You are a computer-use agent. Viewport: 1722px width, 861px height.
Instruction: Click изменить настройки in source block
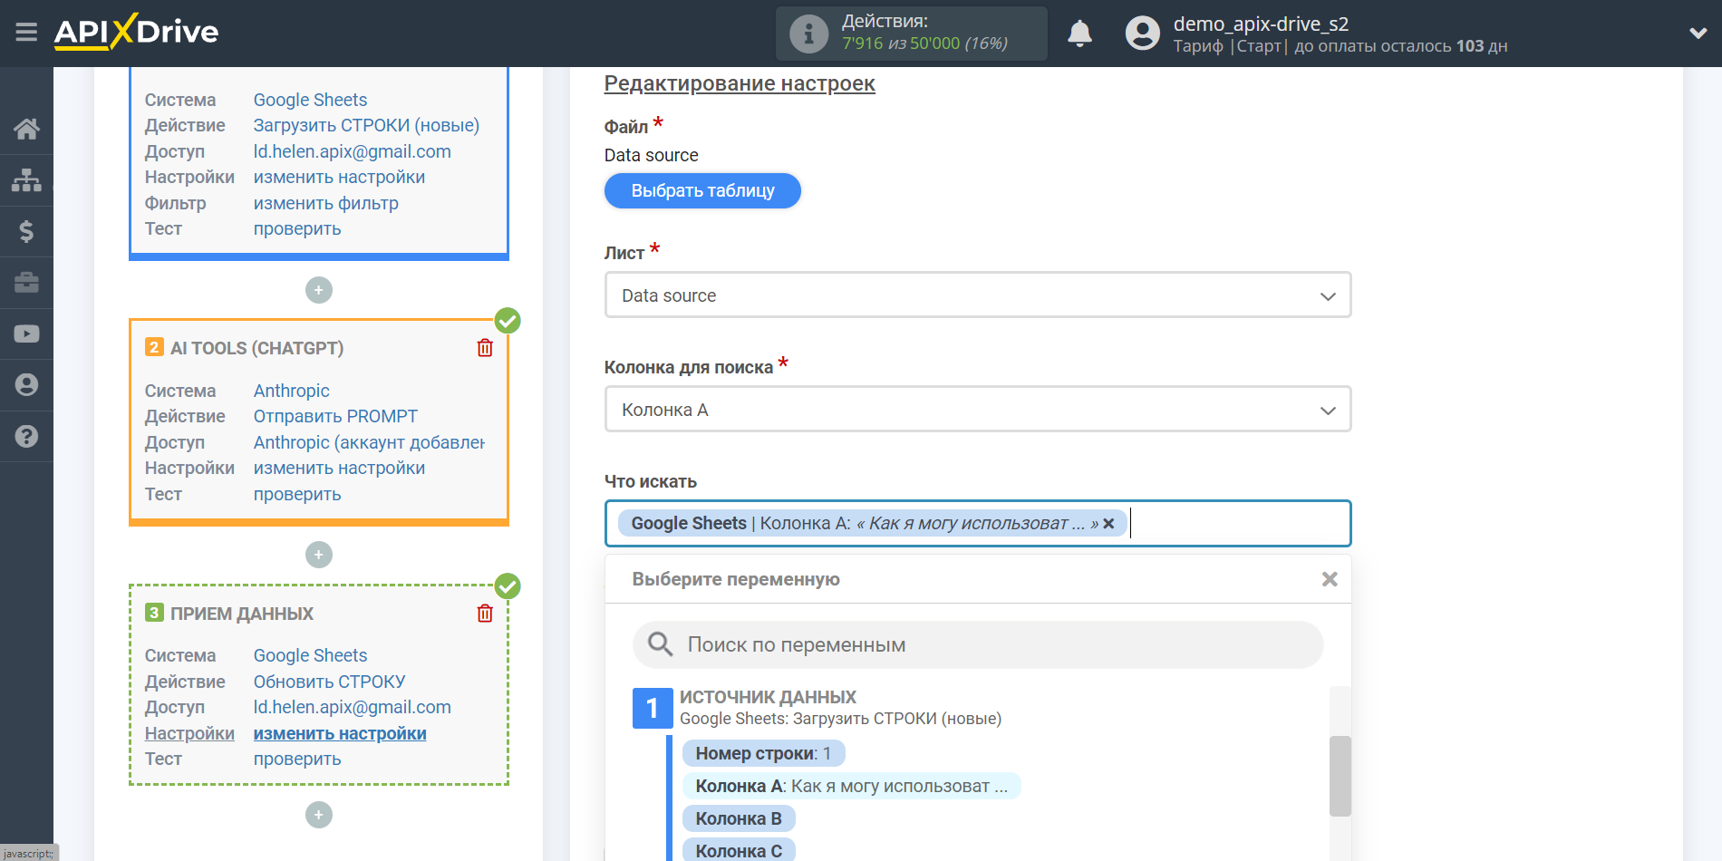tap(339, 177)
